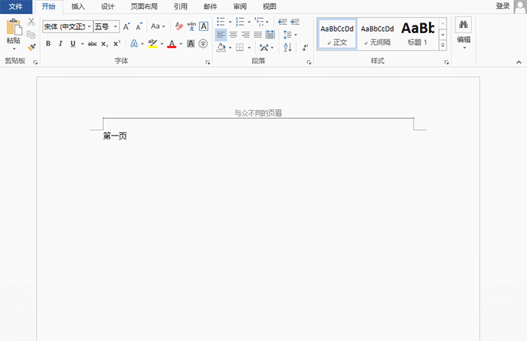Click the paragraph shading paint bucket
Screen dimensions: 527x341
point(221,47)
